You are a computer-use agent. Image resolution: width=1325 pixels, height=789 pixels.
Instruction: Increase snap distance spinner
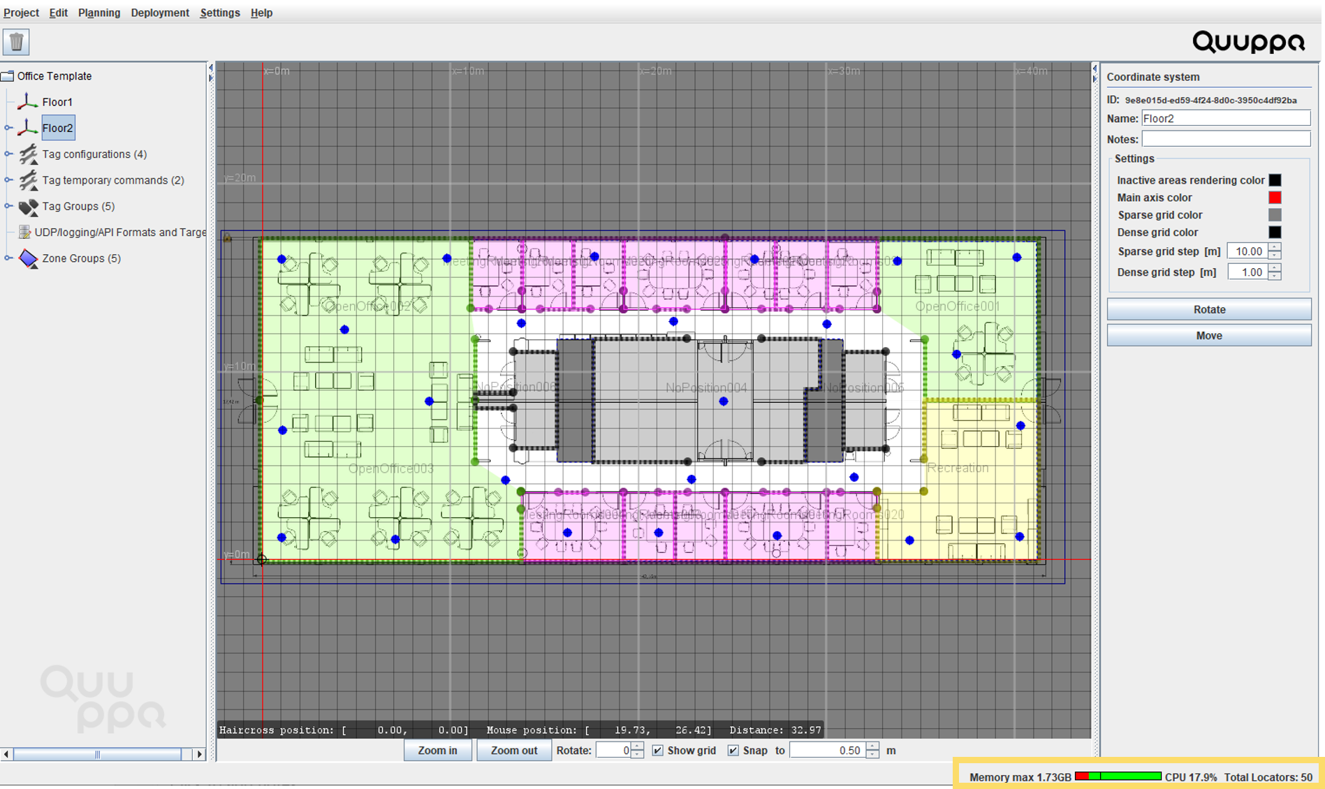click(x=872, y=746)
